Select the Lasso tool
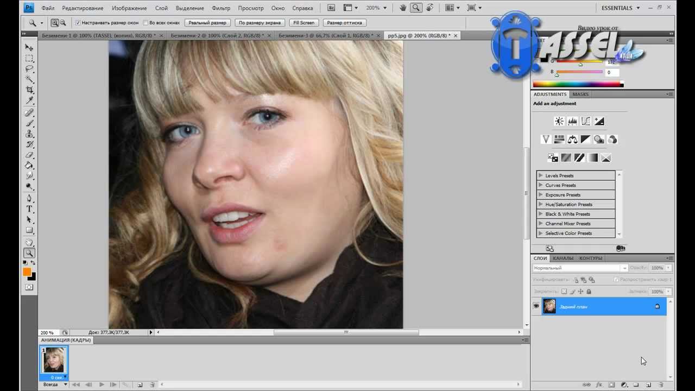 point(29,69)
